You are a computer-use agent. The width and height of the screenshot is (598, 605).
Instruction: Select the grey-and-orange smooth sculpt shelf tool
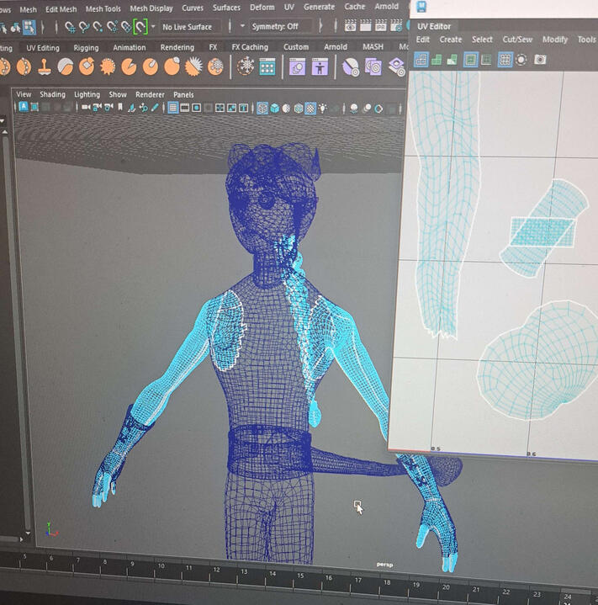pos(65,66)
